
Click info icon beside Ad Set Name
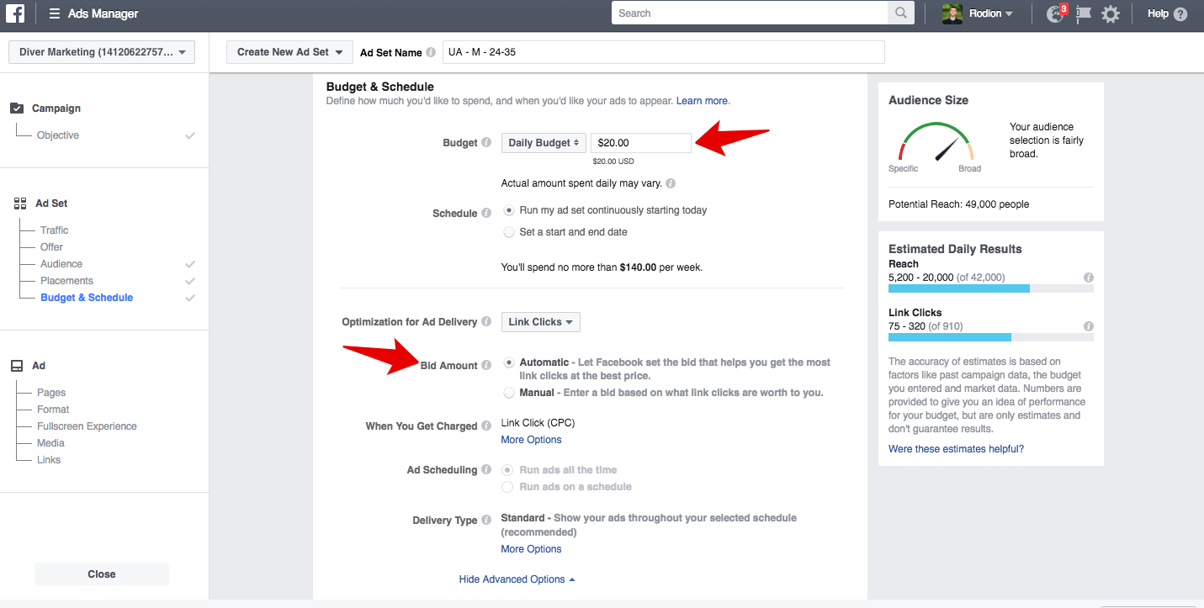coord(431,52)
